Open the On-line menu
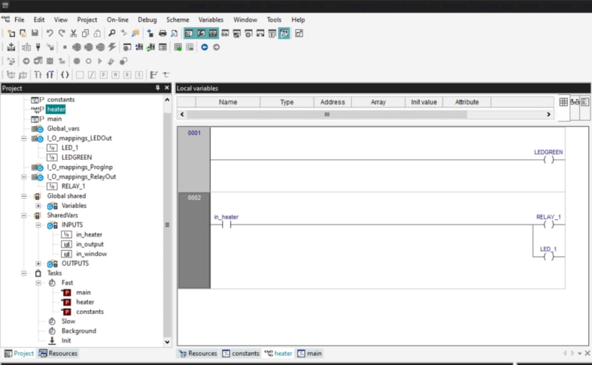Screen dimensions: 592x365 pos(117,20)
